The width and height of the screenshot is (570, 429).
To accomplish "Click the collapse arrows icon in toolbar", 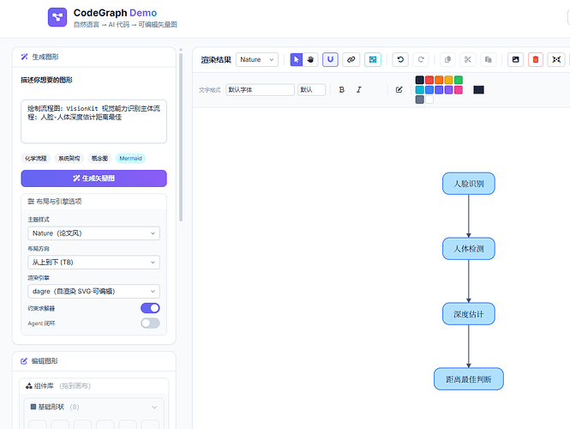I will pos(556,60).
